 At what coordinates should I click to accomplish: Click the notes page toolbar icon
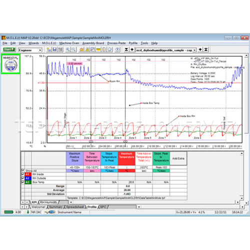tap(104, 49)
